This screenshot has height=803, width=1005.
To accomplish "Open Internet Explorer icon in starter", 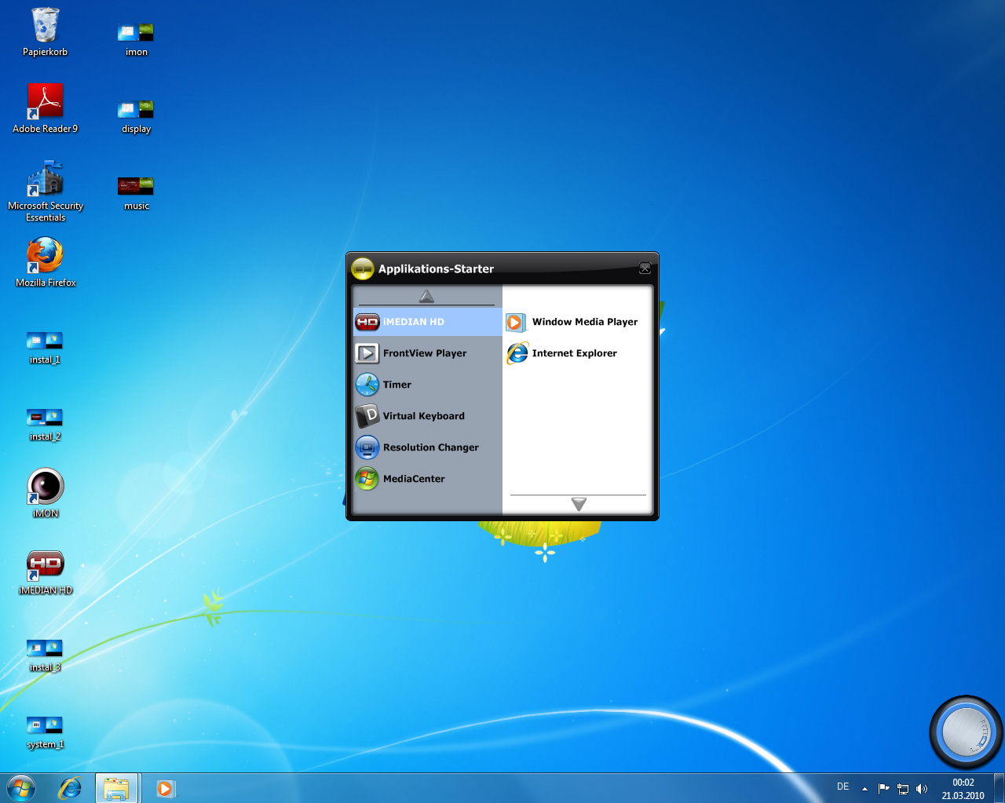I will [517, 353].
